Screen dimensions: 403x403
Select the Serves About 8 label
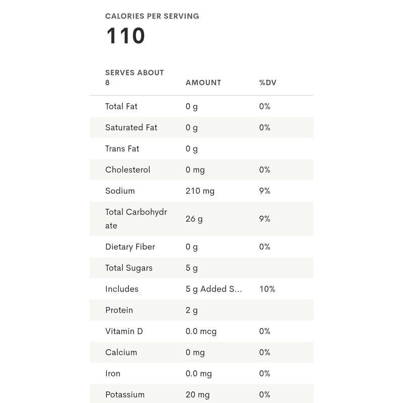point(135,77)
